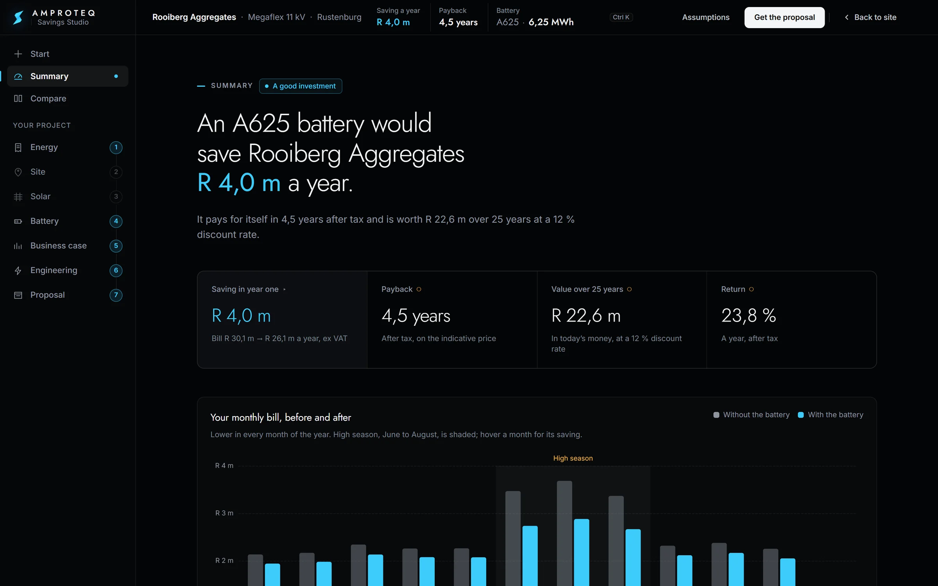Click the Your monthly bill chart title
938x586 pixels.
(x=281, y=418)
